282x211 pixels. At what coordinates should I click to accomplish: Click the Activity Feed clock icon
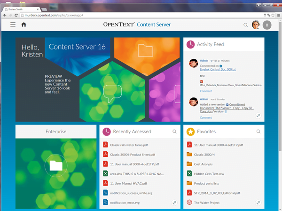pos(190,44)
